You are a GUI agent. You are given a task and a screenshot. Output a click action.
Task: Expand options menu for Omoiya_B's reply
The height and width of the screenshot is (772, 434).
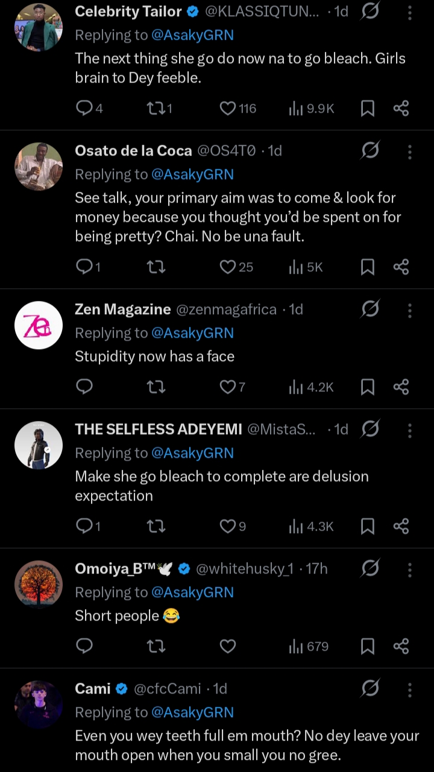(410, 569)
